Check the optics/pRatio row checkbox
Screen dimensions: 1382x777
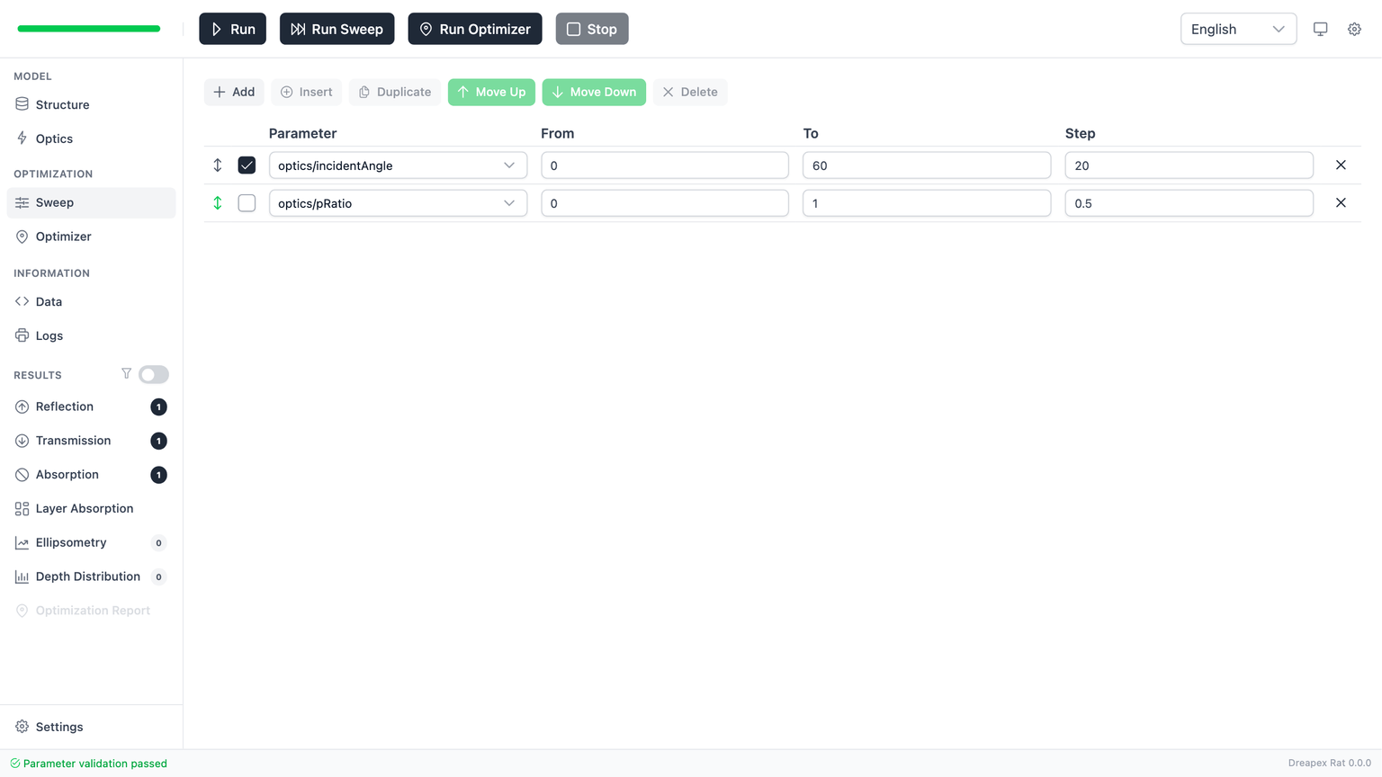tap(247, 203)
